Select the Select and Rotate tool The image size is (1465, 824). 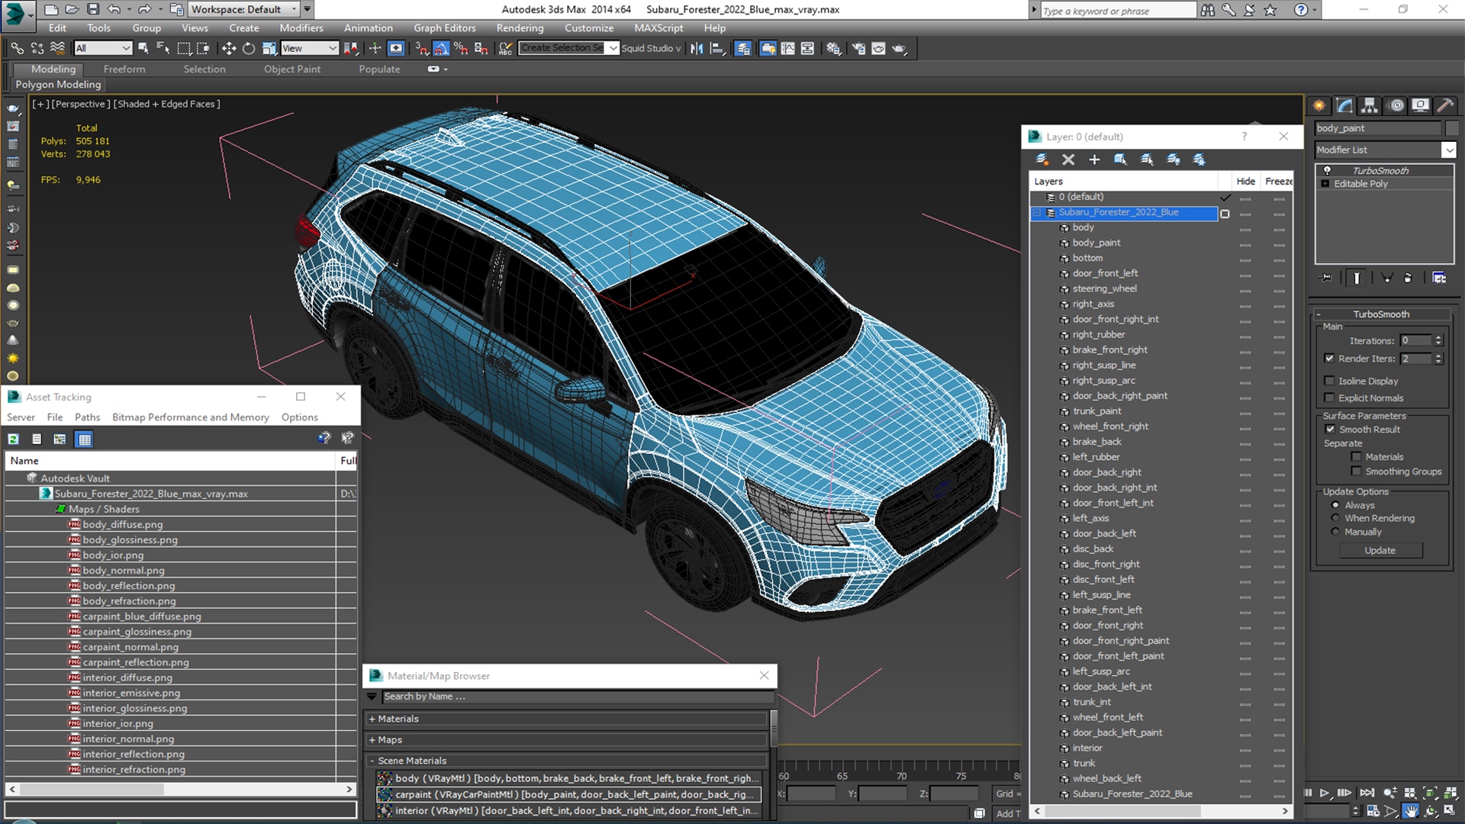(249, 48)
